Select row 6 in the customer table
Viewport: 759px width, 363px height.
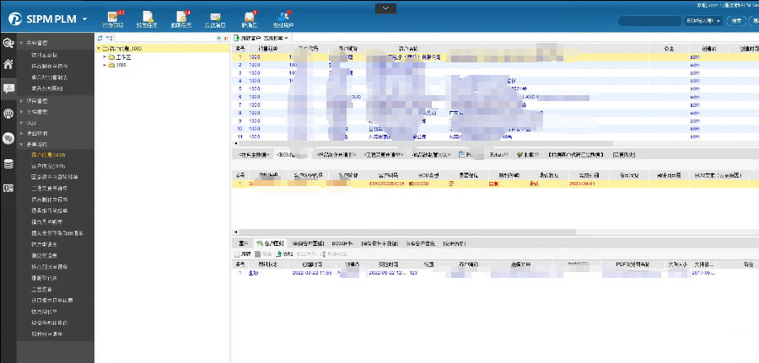(422, 97)
